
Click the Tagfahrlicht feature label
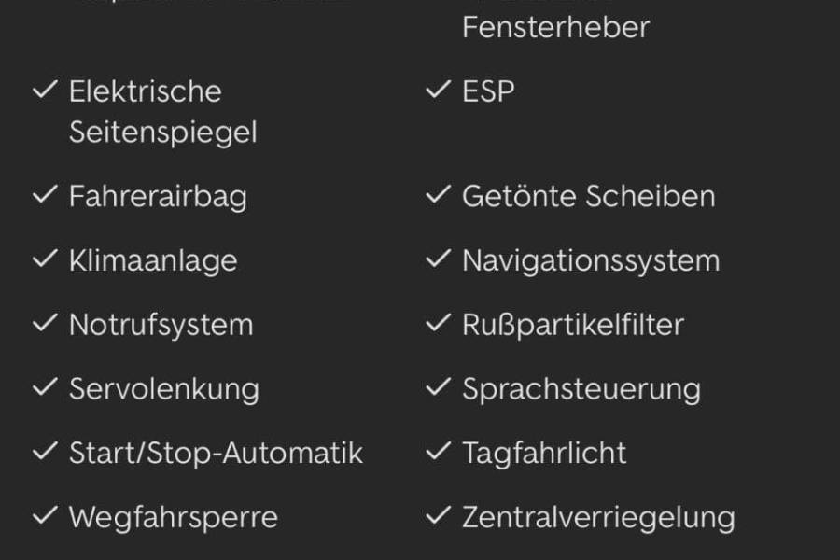tap(544, 453)
